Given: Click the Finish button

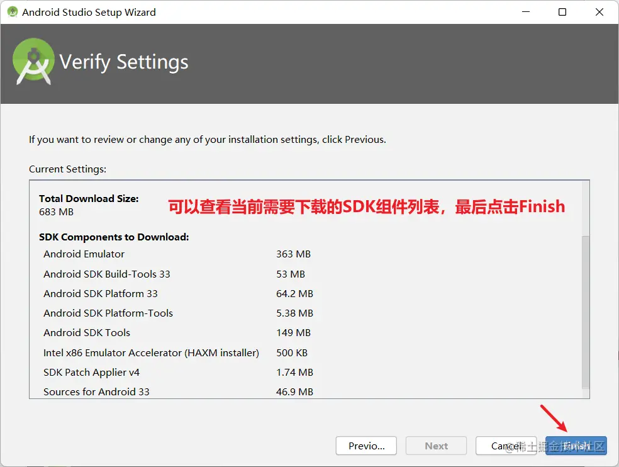Looking at the screenshot, I should (576, 446).
